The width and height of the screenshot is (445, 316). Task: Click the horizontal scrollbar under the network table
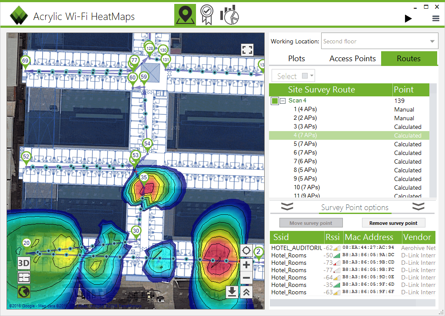click(352, 303)
